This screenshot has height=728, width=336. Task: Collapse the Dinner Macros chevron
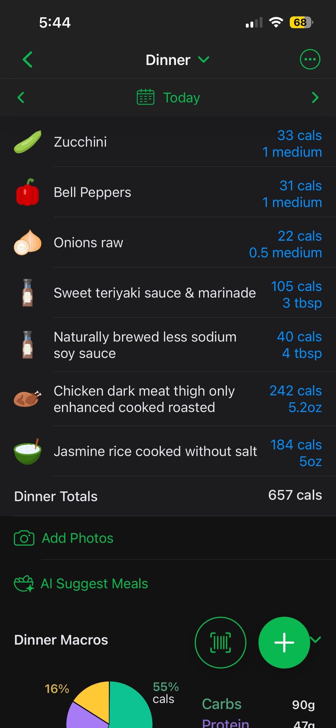coord(317,639)
